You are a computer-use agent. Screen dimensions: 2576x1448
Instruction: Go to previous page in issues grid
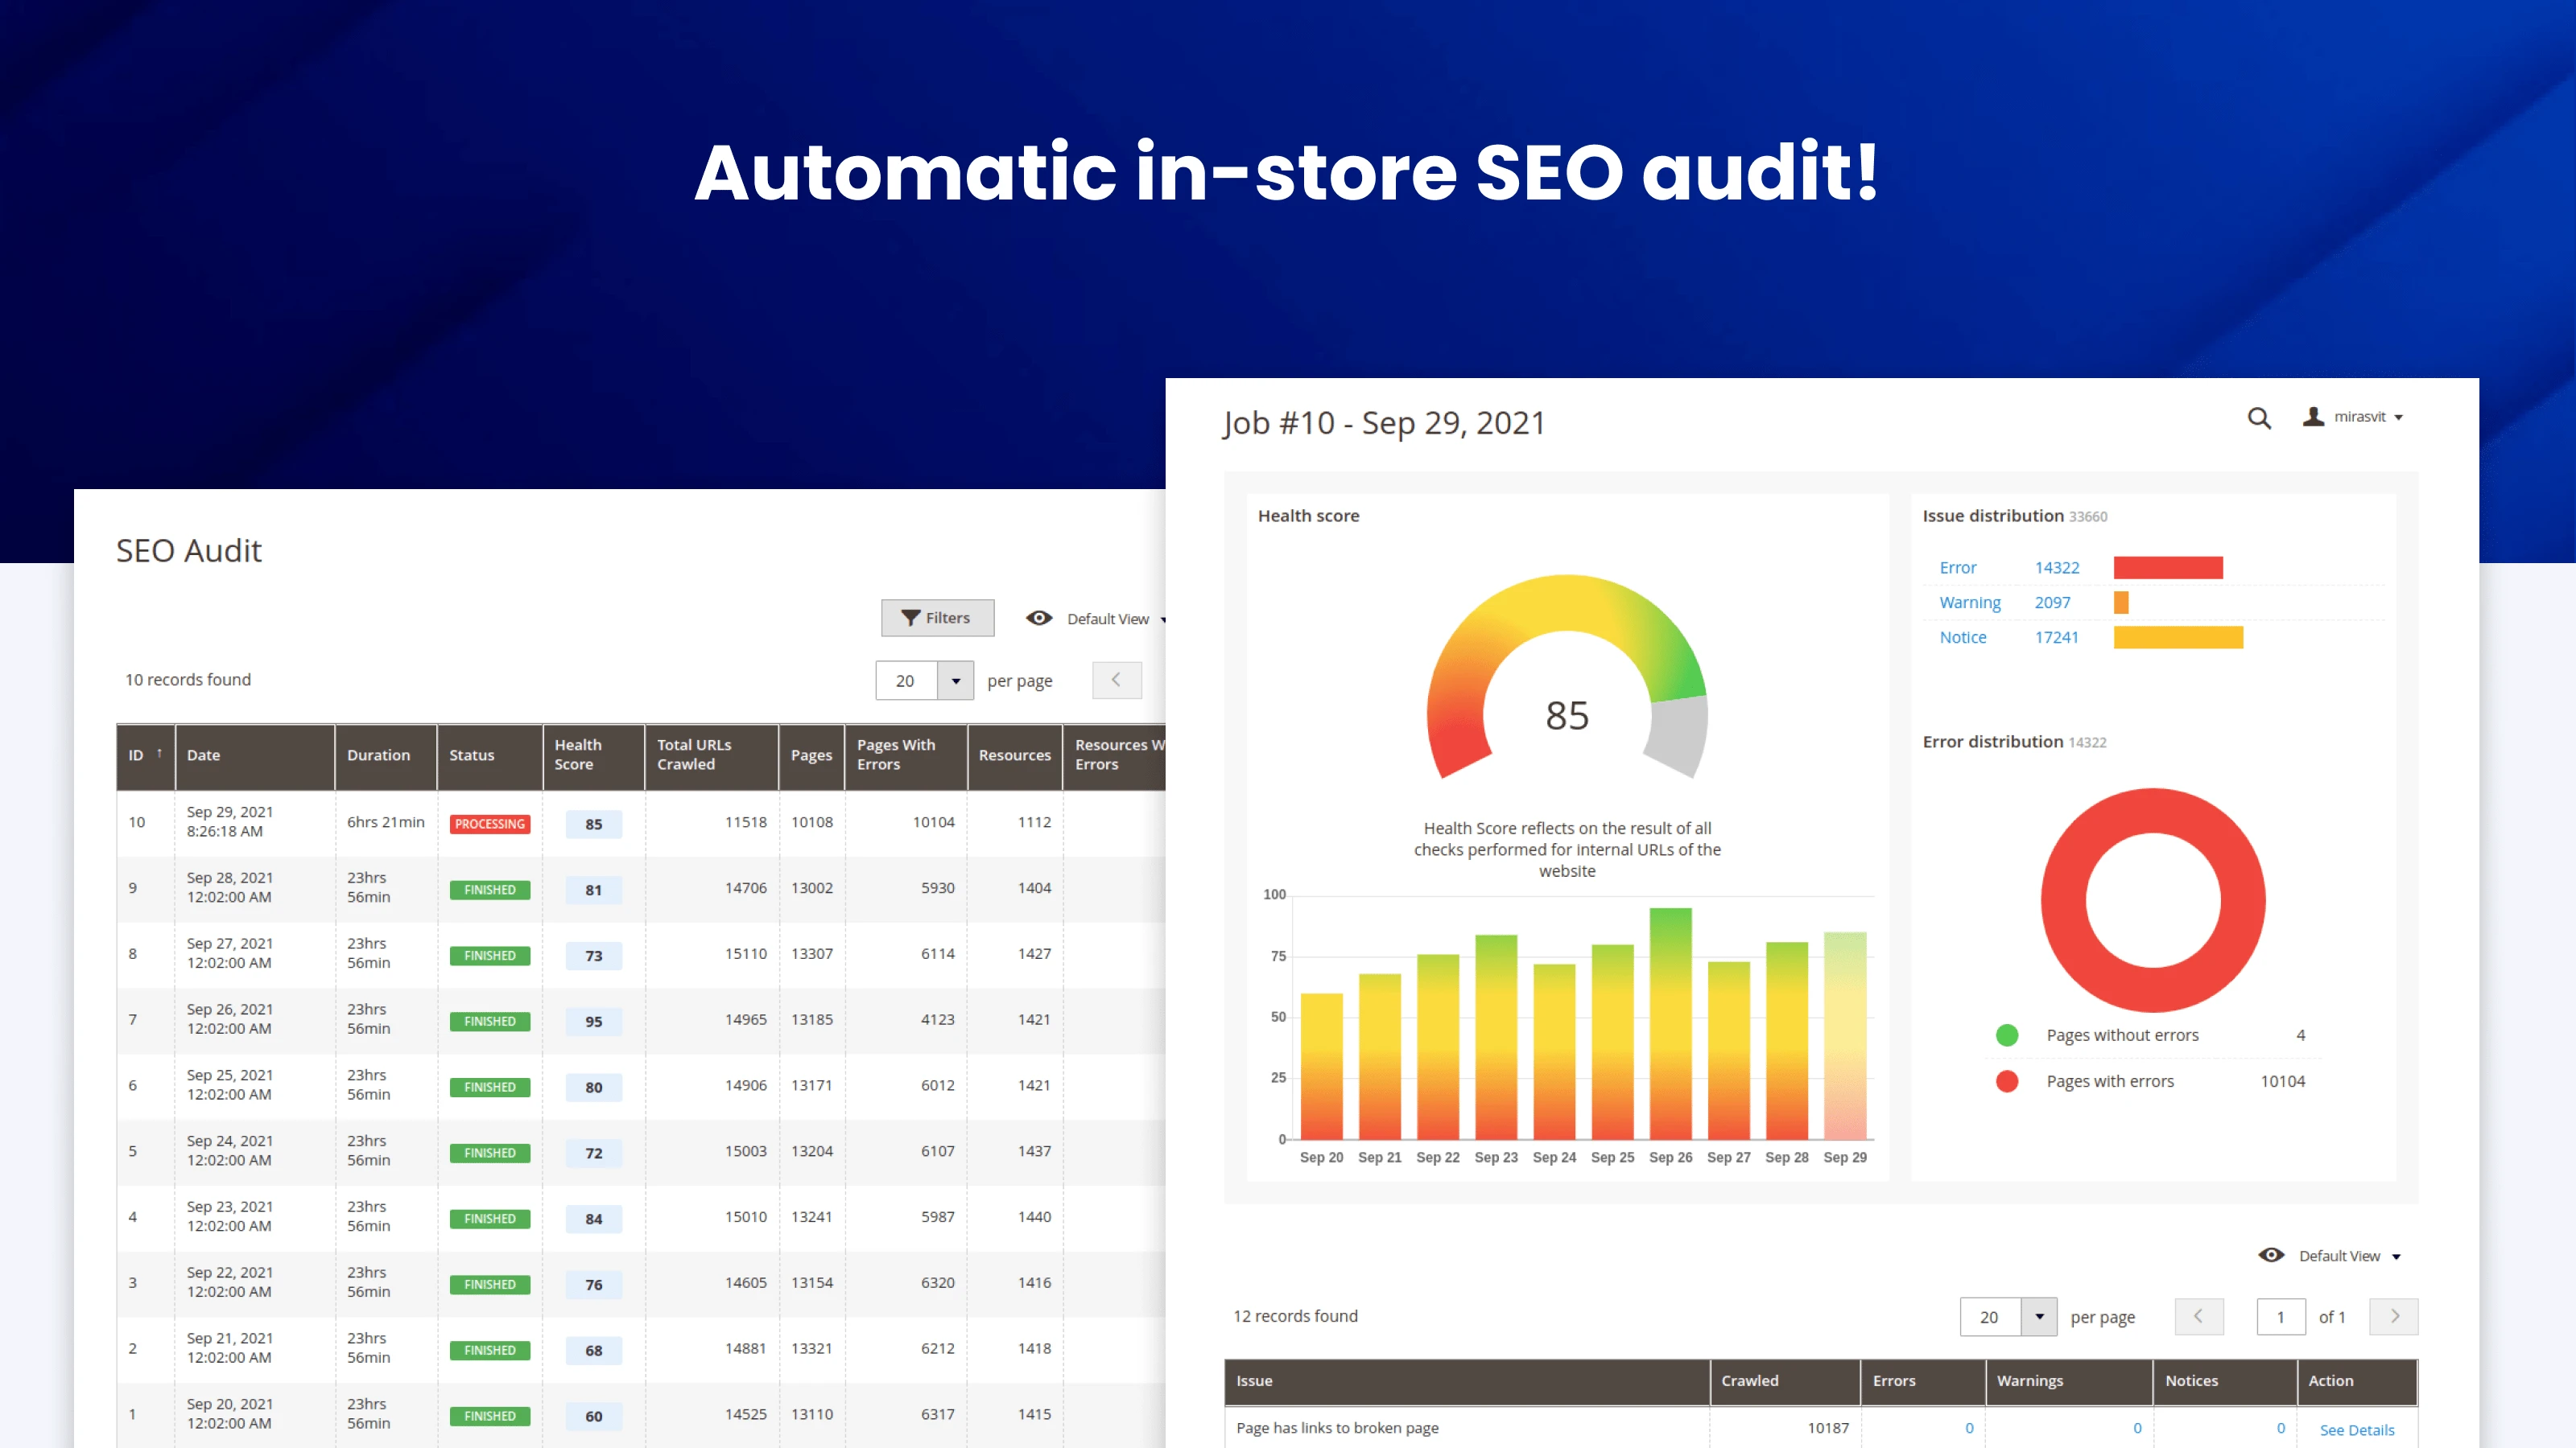[x=2198, y=1316]
